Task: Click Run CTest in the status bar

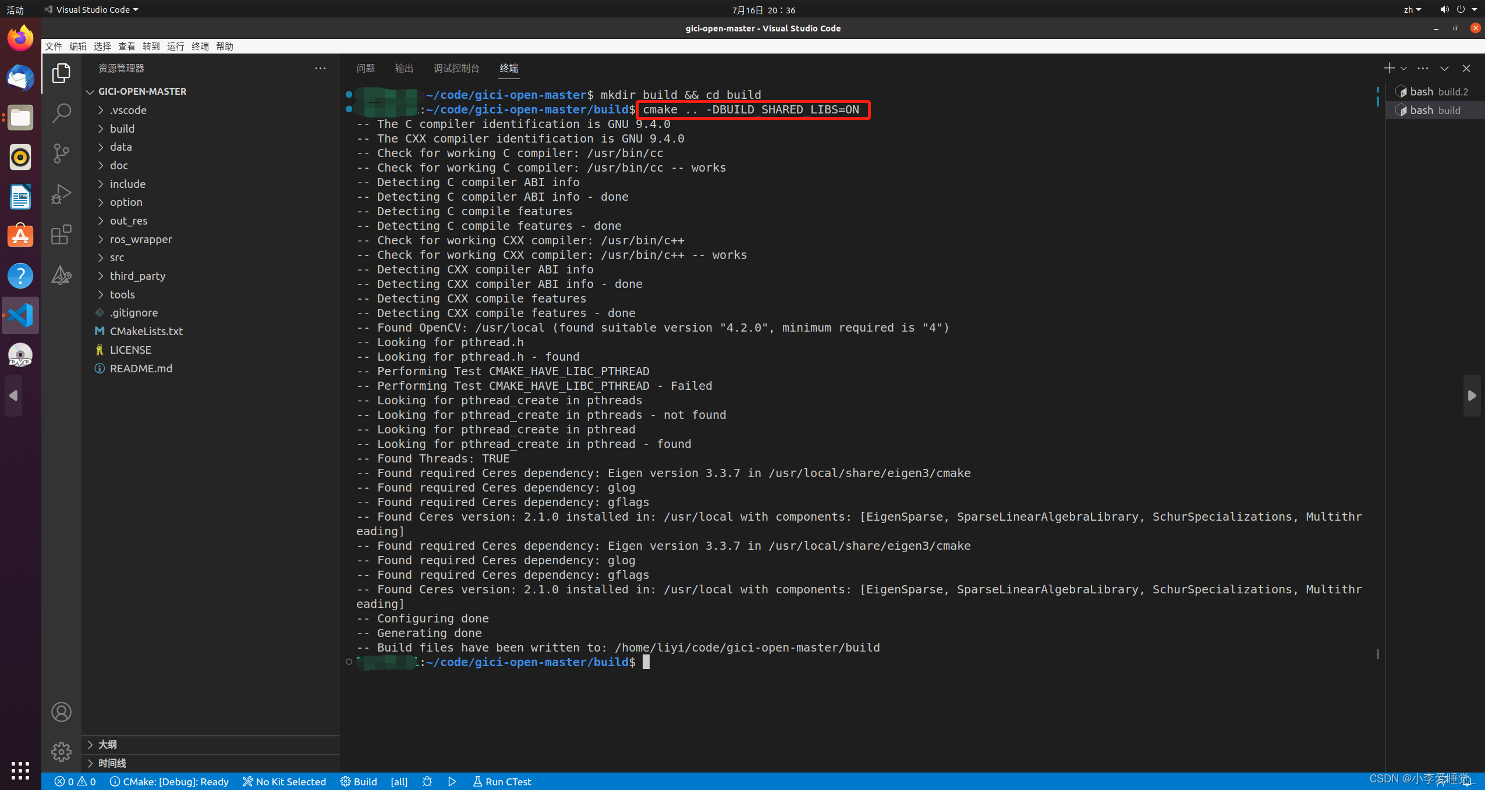Action: 502,781
